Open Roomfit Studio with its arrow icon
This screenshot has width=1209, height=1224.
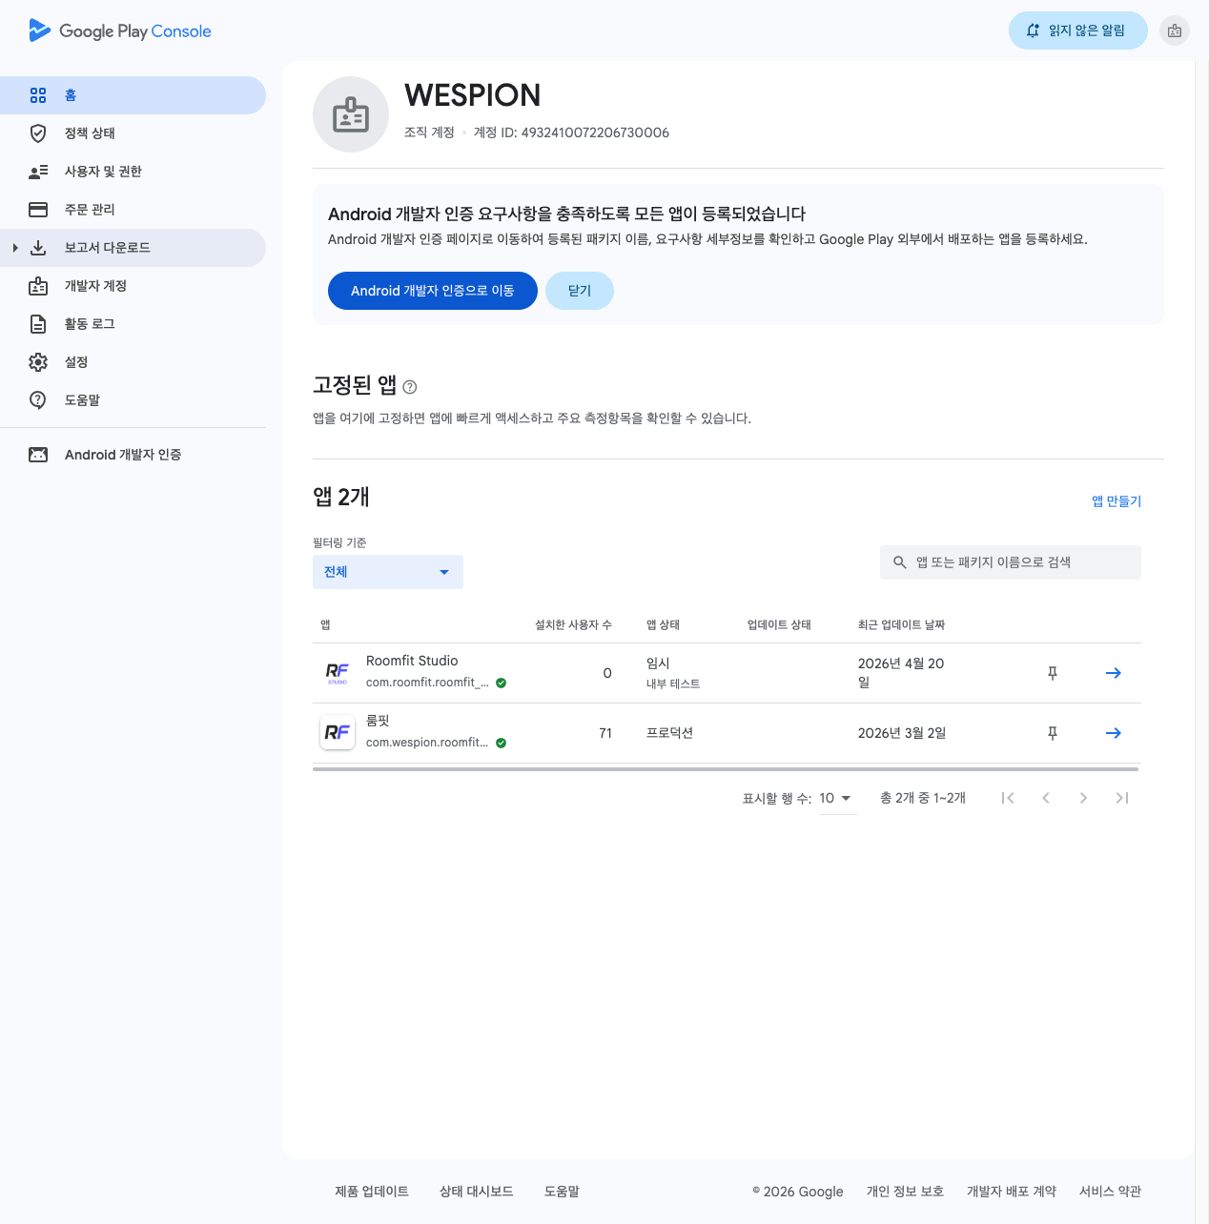tap(1113, 673)
